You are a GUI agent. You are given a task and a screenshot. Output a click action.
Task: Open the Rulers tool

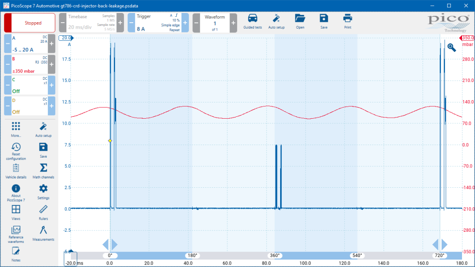click(43, 212)
